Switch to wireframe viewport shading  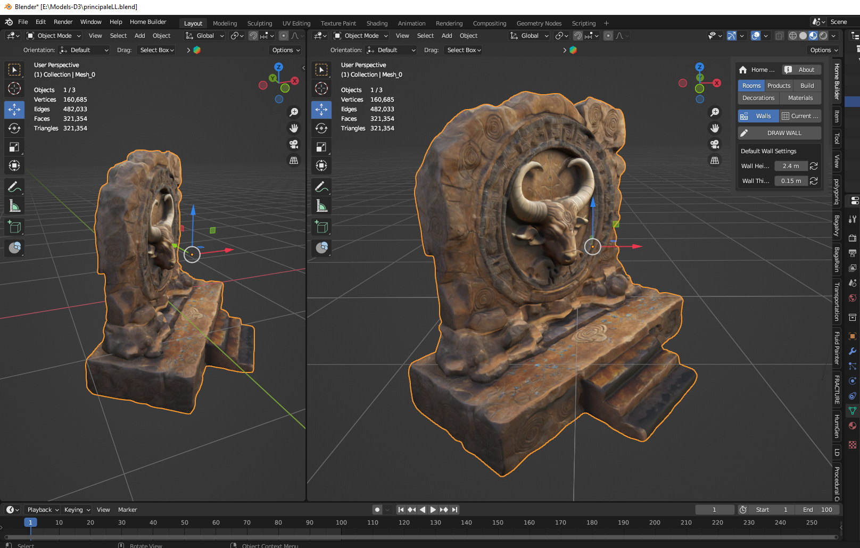(793, 36)
